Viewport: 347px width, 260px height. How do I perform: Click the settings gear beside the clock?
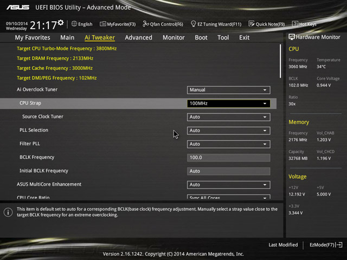(x=61, y=23)
